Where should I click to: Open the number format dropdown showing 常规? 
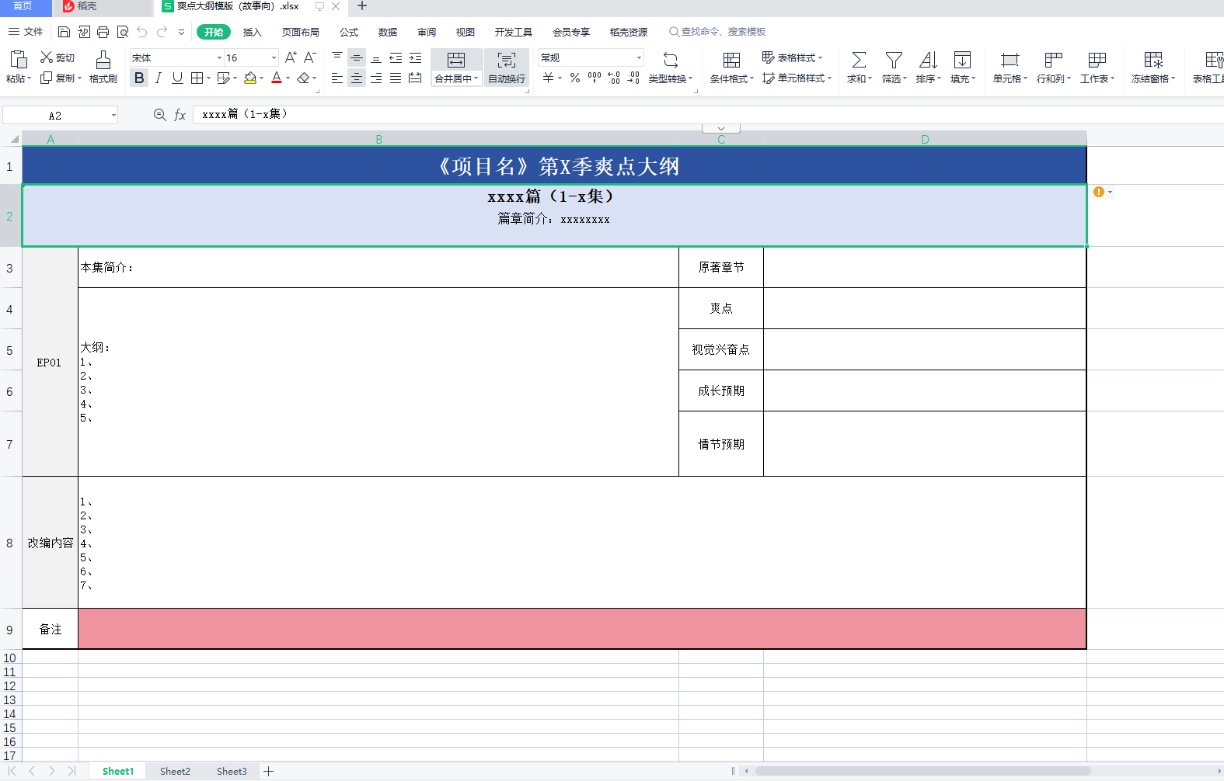(639, 58)
